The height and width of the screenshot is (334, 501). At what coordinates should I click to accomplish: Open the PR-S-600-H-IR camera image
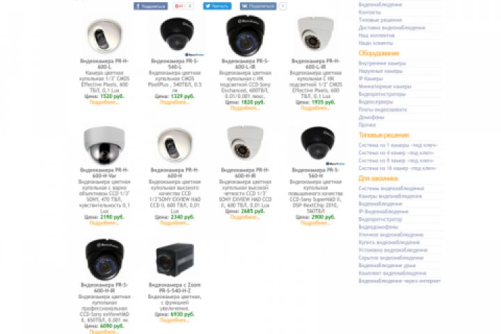point(104,260)
